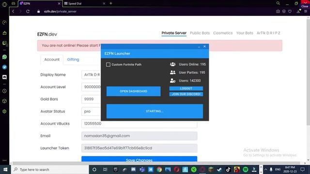The width and height of the screenshot is (310, 174).
Task: Click OPEN DASHBOARD in EZFN Launcher
Action: click(134, 91)
